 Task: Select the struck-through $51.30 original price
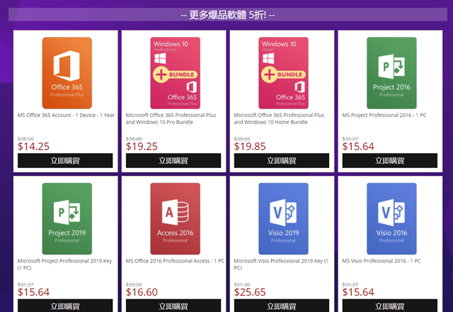(242, 285)
